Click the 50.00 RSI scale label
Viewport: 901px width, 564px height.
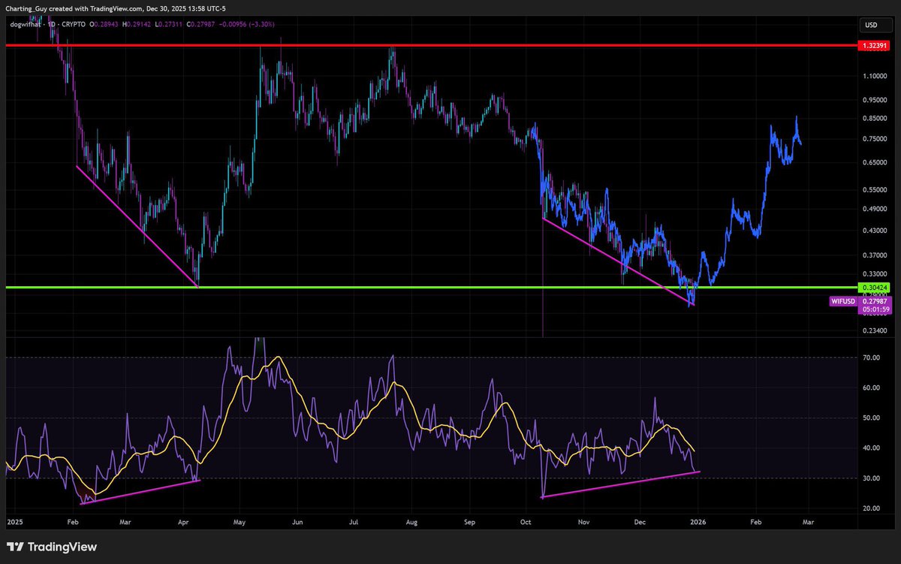[872, 418]
